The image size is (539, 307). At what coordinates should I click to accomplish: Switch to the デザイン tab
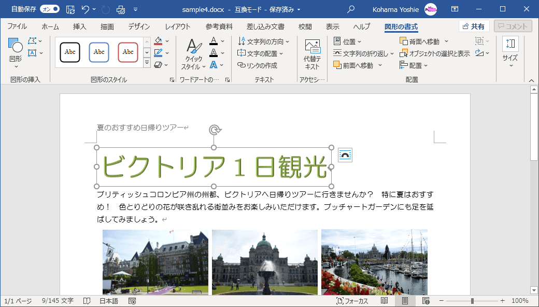click(139, 26)
